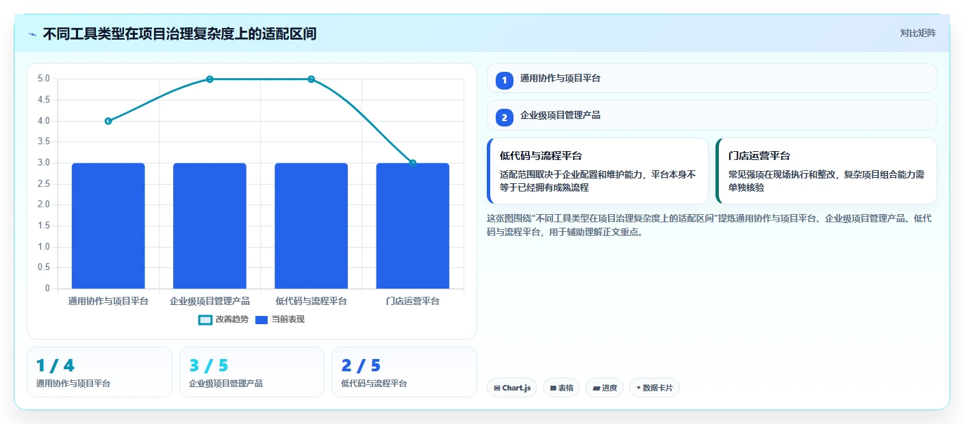Image resolution: width=964 pixels, height=424 pixels.
Task: Click the Chart.js tag
Action: click(512, 388)
